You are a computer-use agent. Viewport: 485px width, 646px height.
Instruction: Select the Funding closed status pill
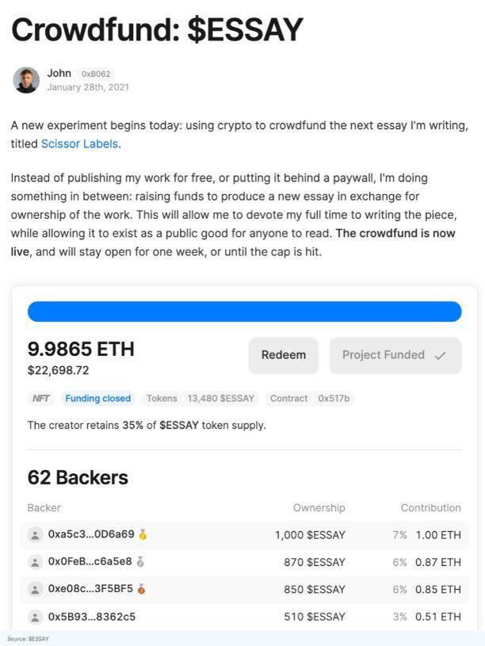pyautogui.click(x=97, y=399)
